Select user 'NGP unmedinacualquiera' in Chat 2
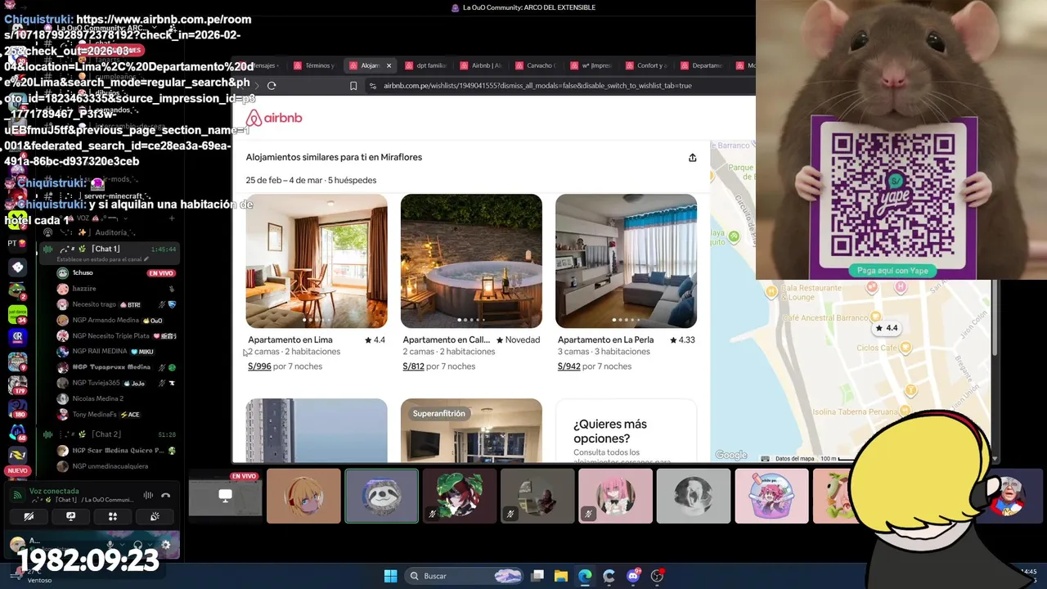The image size is (1047, 589). click(x=116, y=466)
